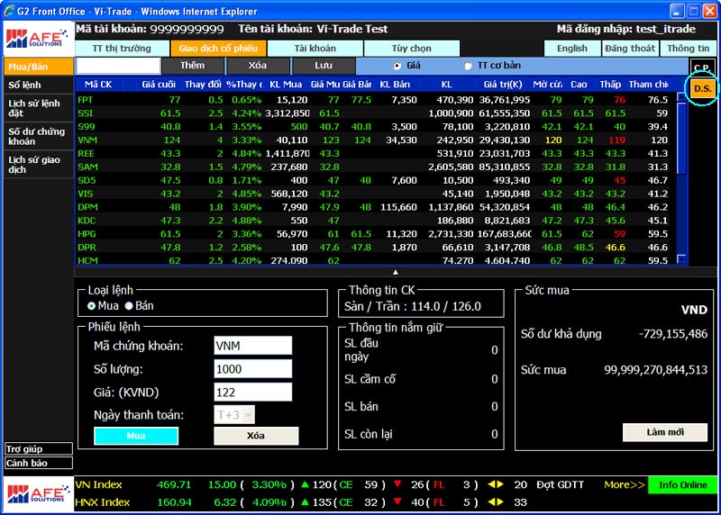
Task: Open the Thông tin tab
Action: [x=688, y=49]
